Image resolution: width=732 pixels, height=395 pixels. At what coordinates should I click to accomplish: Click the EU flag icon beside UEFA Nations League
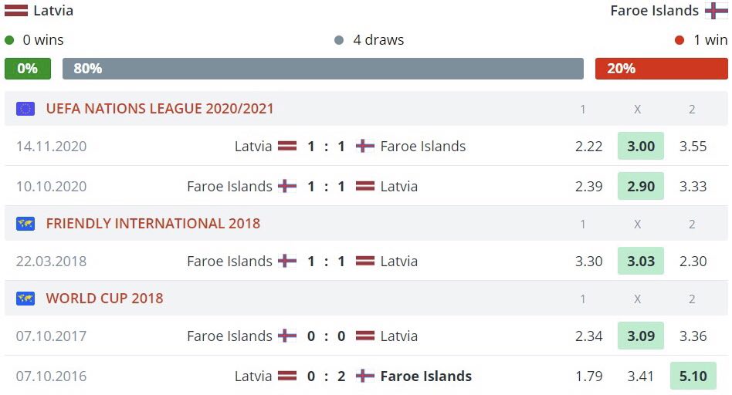click(25, 109)
